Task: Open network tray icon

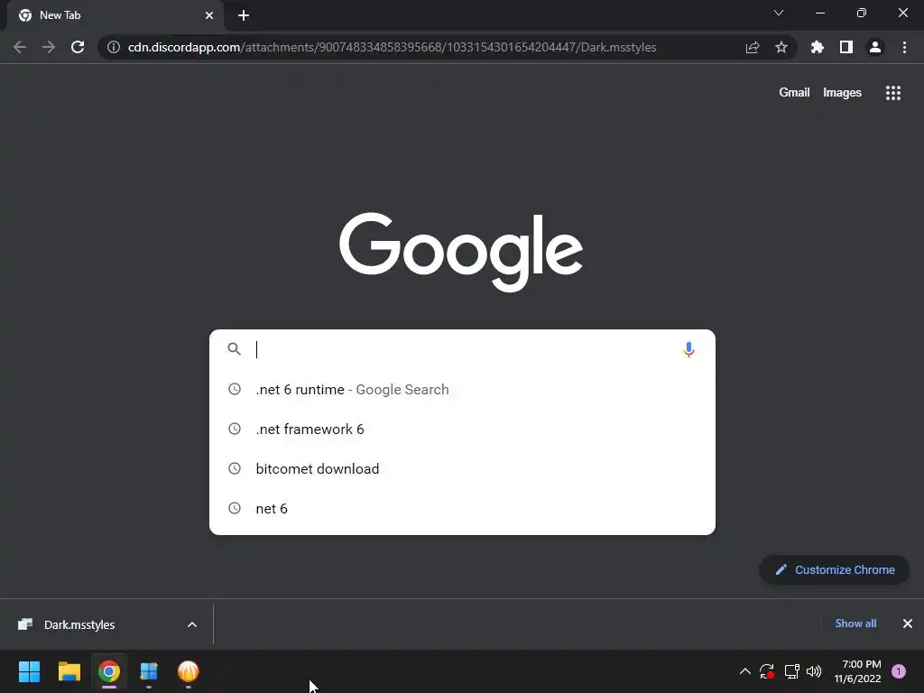Action: pos(791,671)
